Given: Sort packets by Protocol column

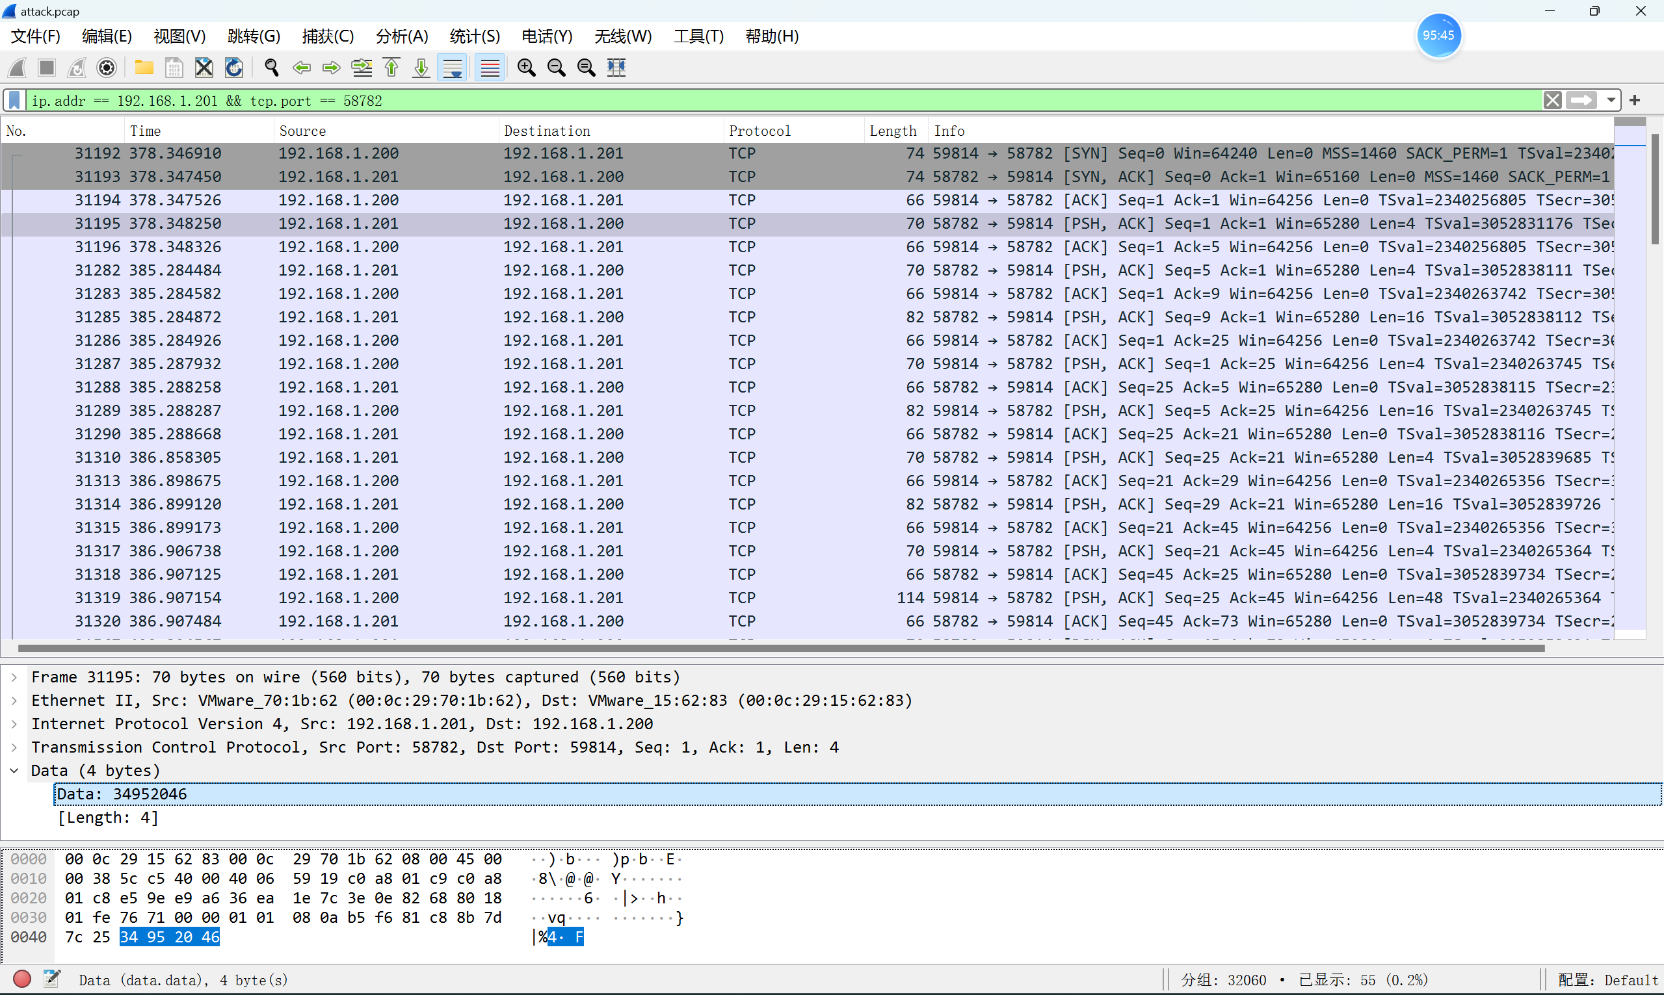Looking at the screenshot, I should click(793, 131).
